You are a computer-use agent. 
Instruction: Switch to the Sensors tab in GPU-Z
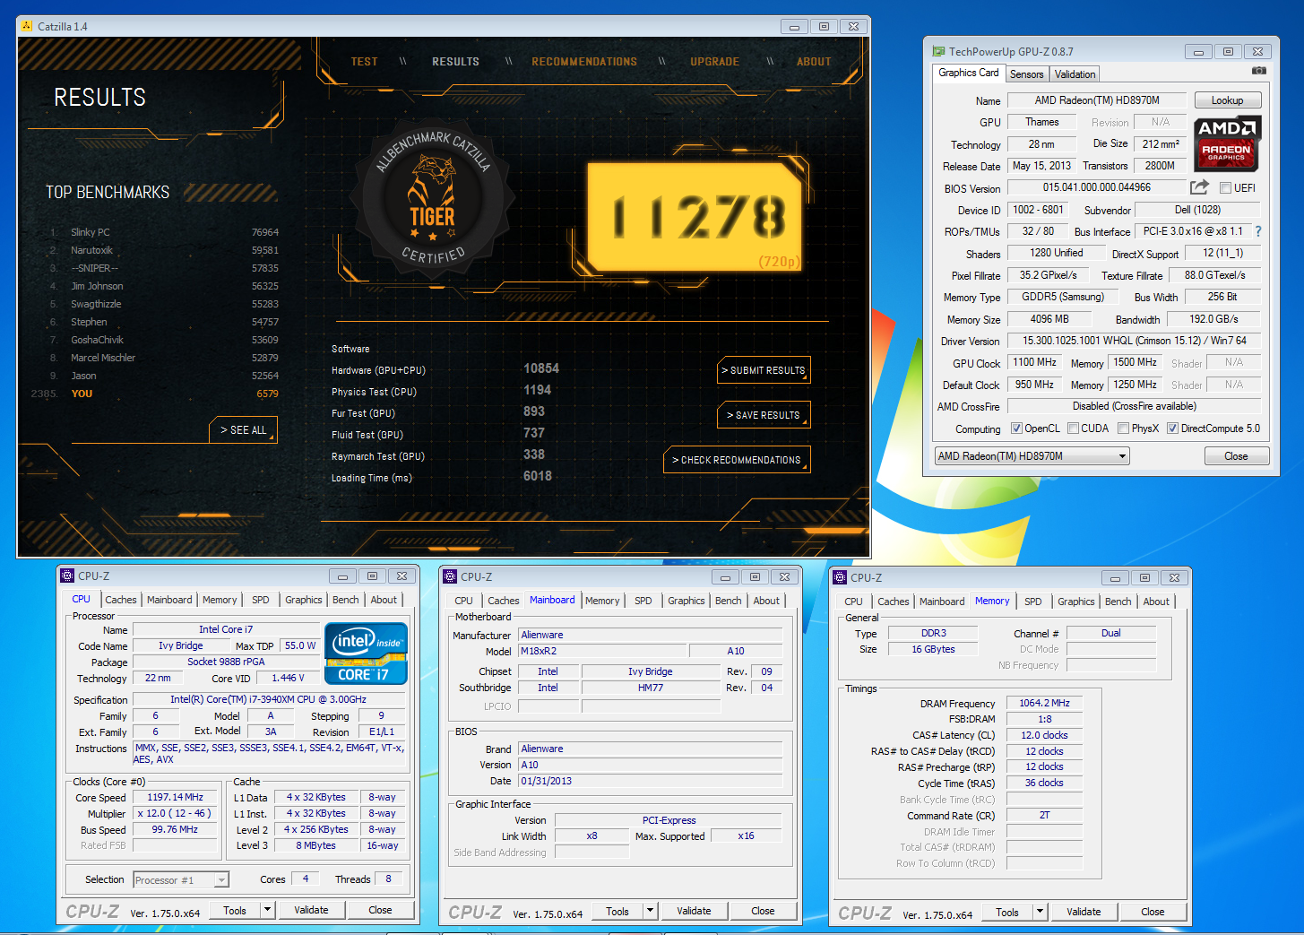pos(1027,74)
